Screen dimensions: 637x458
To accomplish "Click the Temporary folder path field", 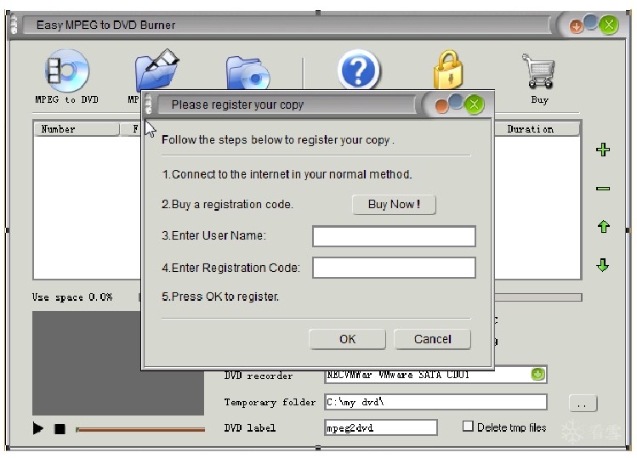I will point(435,402).
